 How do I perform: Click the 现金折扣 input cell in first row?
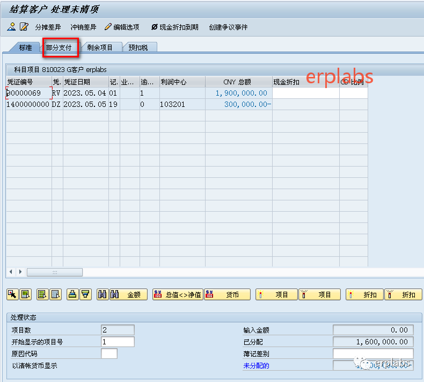[x=306, y=93]
